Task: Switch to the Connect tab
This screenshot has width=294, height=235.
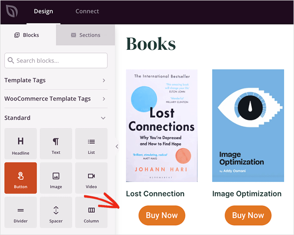Action: click(x=87, y=11)
